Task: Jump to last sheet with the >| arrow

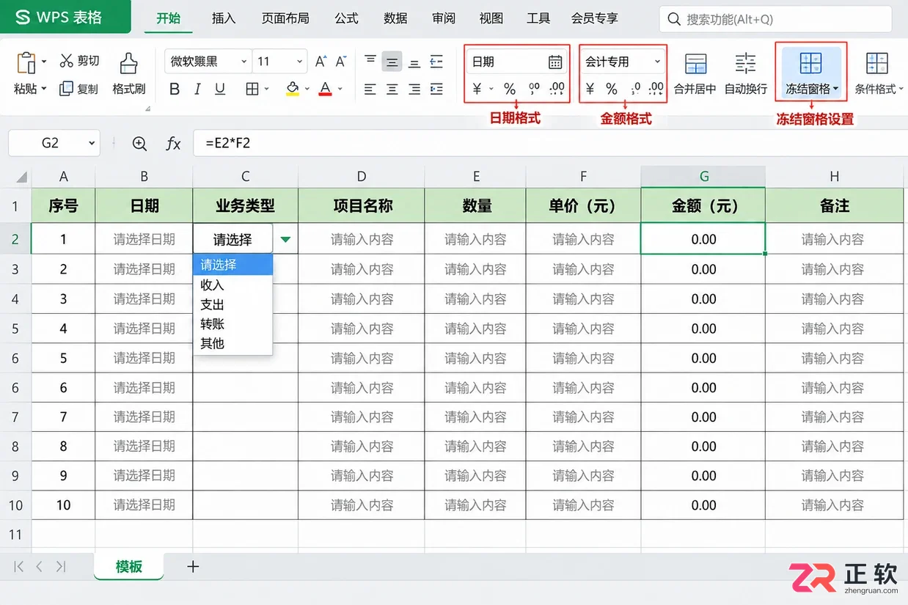Action: 61,566
